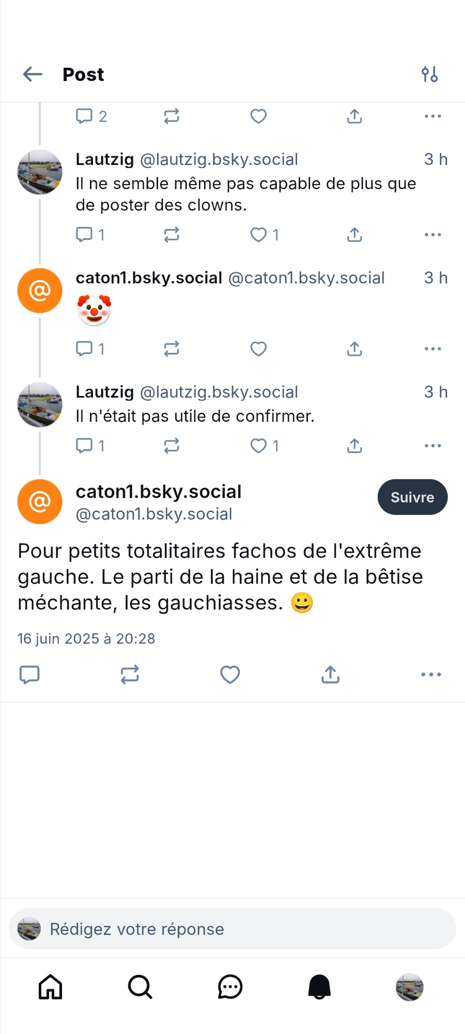Click the Rédigez votre réponse field
The width and height of the screenshot is (465, 1034).
coord(233,929)
